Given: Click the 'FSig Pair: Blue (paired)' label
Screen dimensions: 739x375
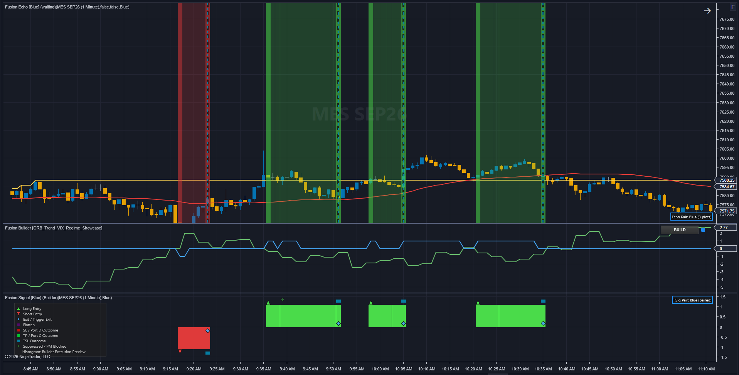Looking at the screenshot, I should click(x=692, y=300).
